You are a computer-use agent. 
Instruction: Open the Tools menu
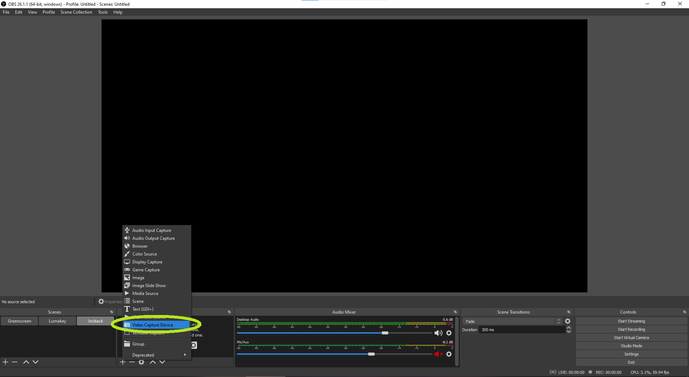pyautogui.click(x=103, y=12)
